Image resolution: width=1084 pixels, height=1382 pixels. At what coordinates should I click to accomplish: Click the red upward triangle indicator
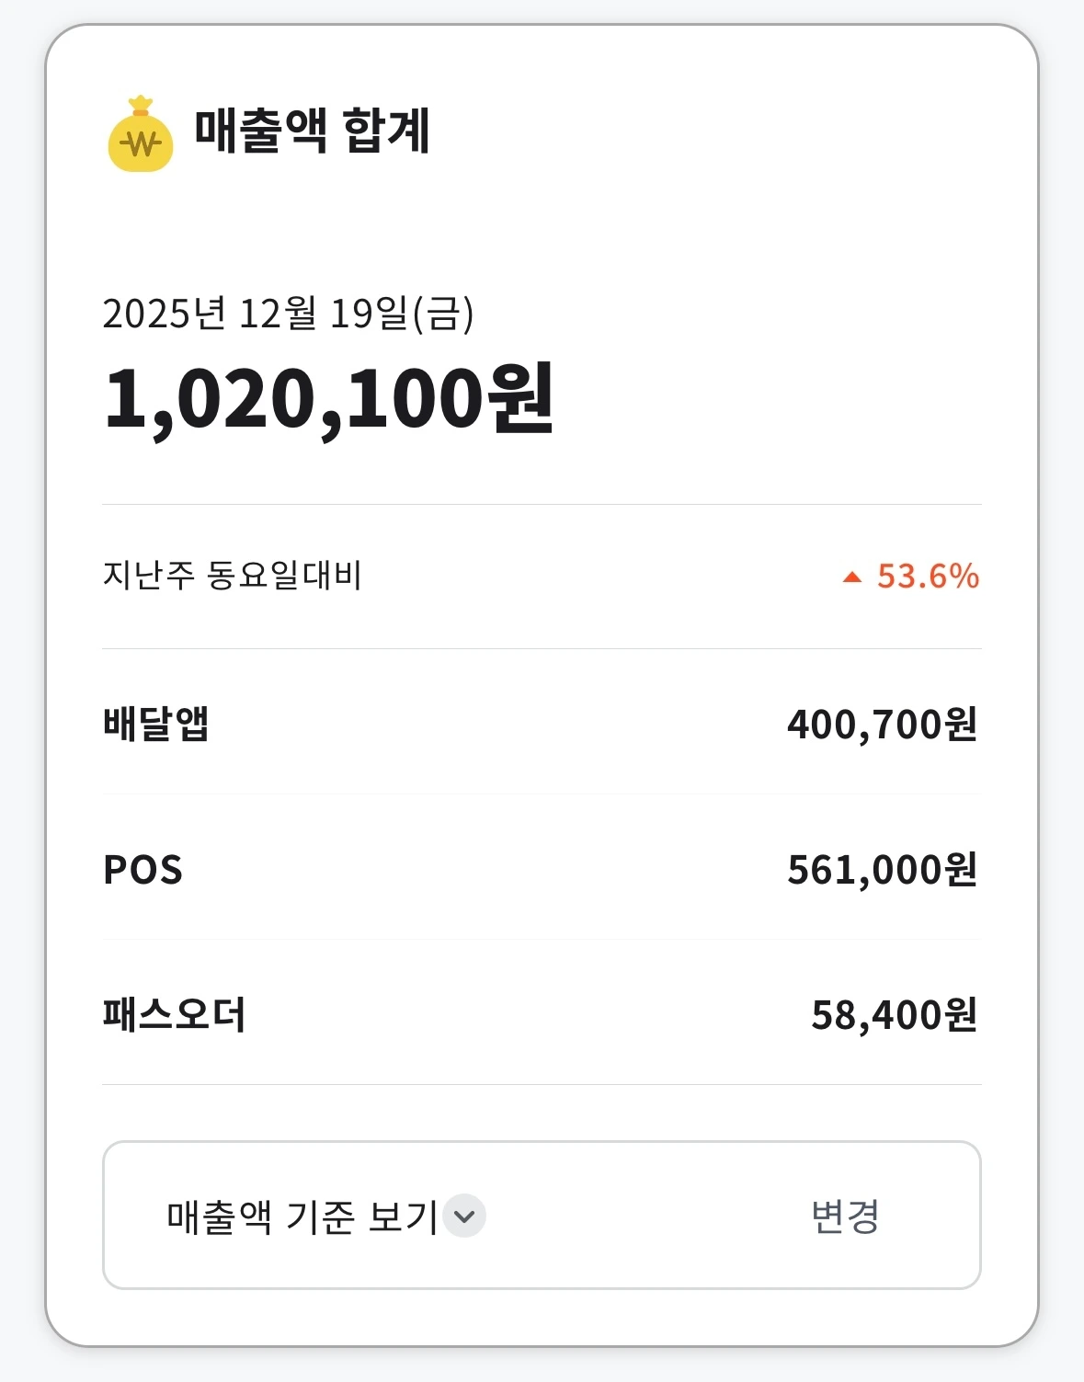tap(852, 577)
